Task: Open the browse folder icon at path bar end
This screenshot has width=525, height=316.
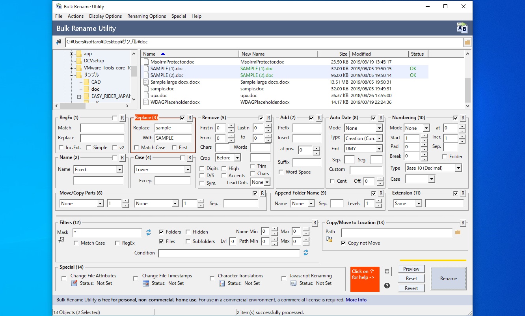Action: pos(467,42)
